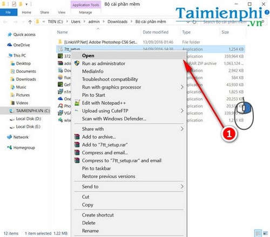270x237 pixels.
Task: Open the Share ribbon tab
Action: (x=44, y=12)
